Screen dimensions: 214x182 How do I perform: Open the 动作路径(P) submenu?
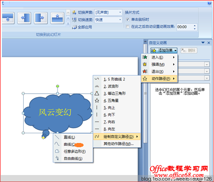pyautogui.click(x=159, y=78)
